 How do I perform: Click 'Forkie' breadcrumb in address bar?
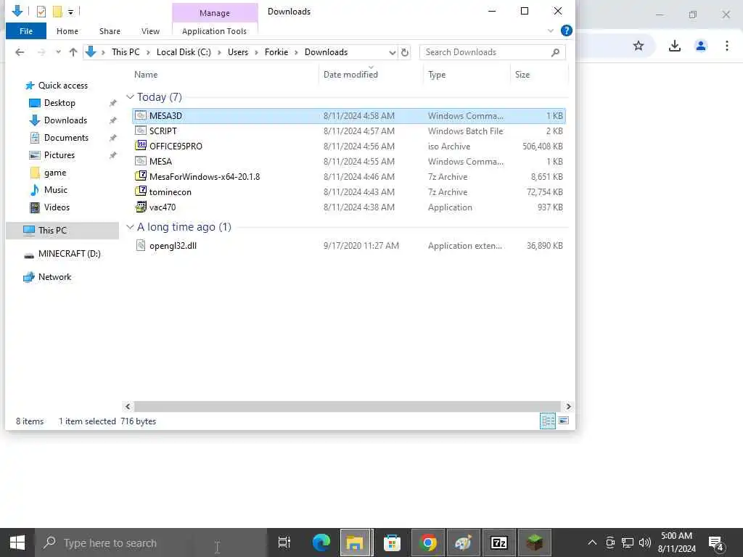(276, 52)
